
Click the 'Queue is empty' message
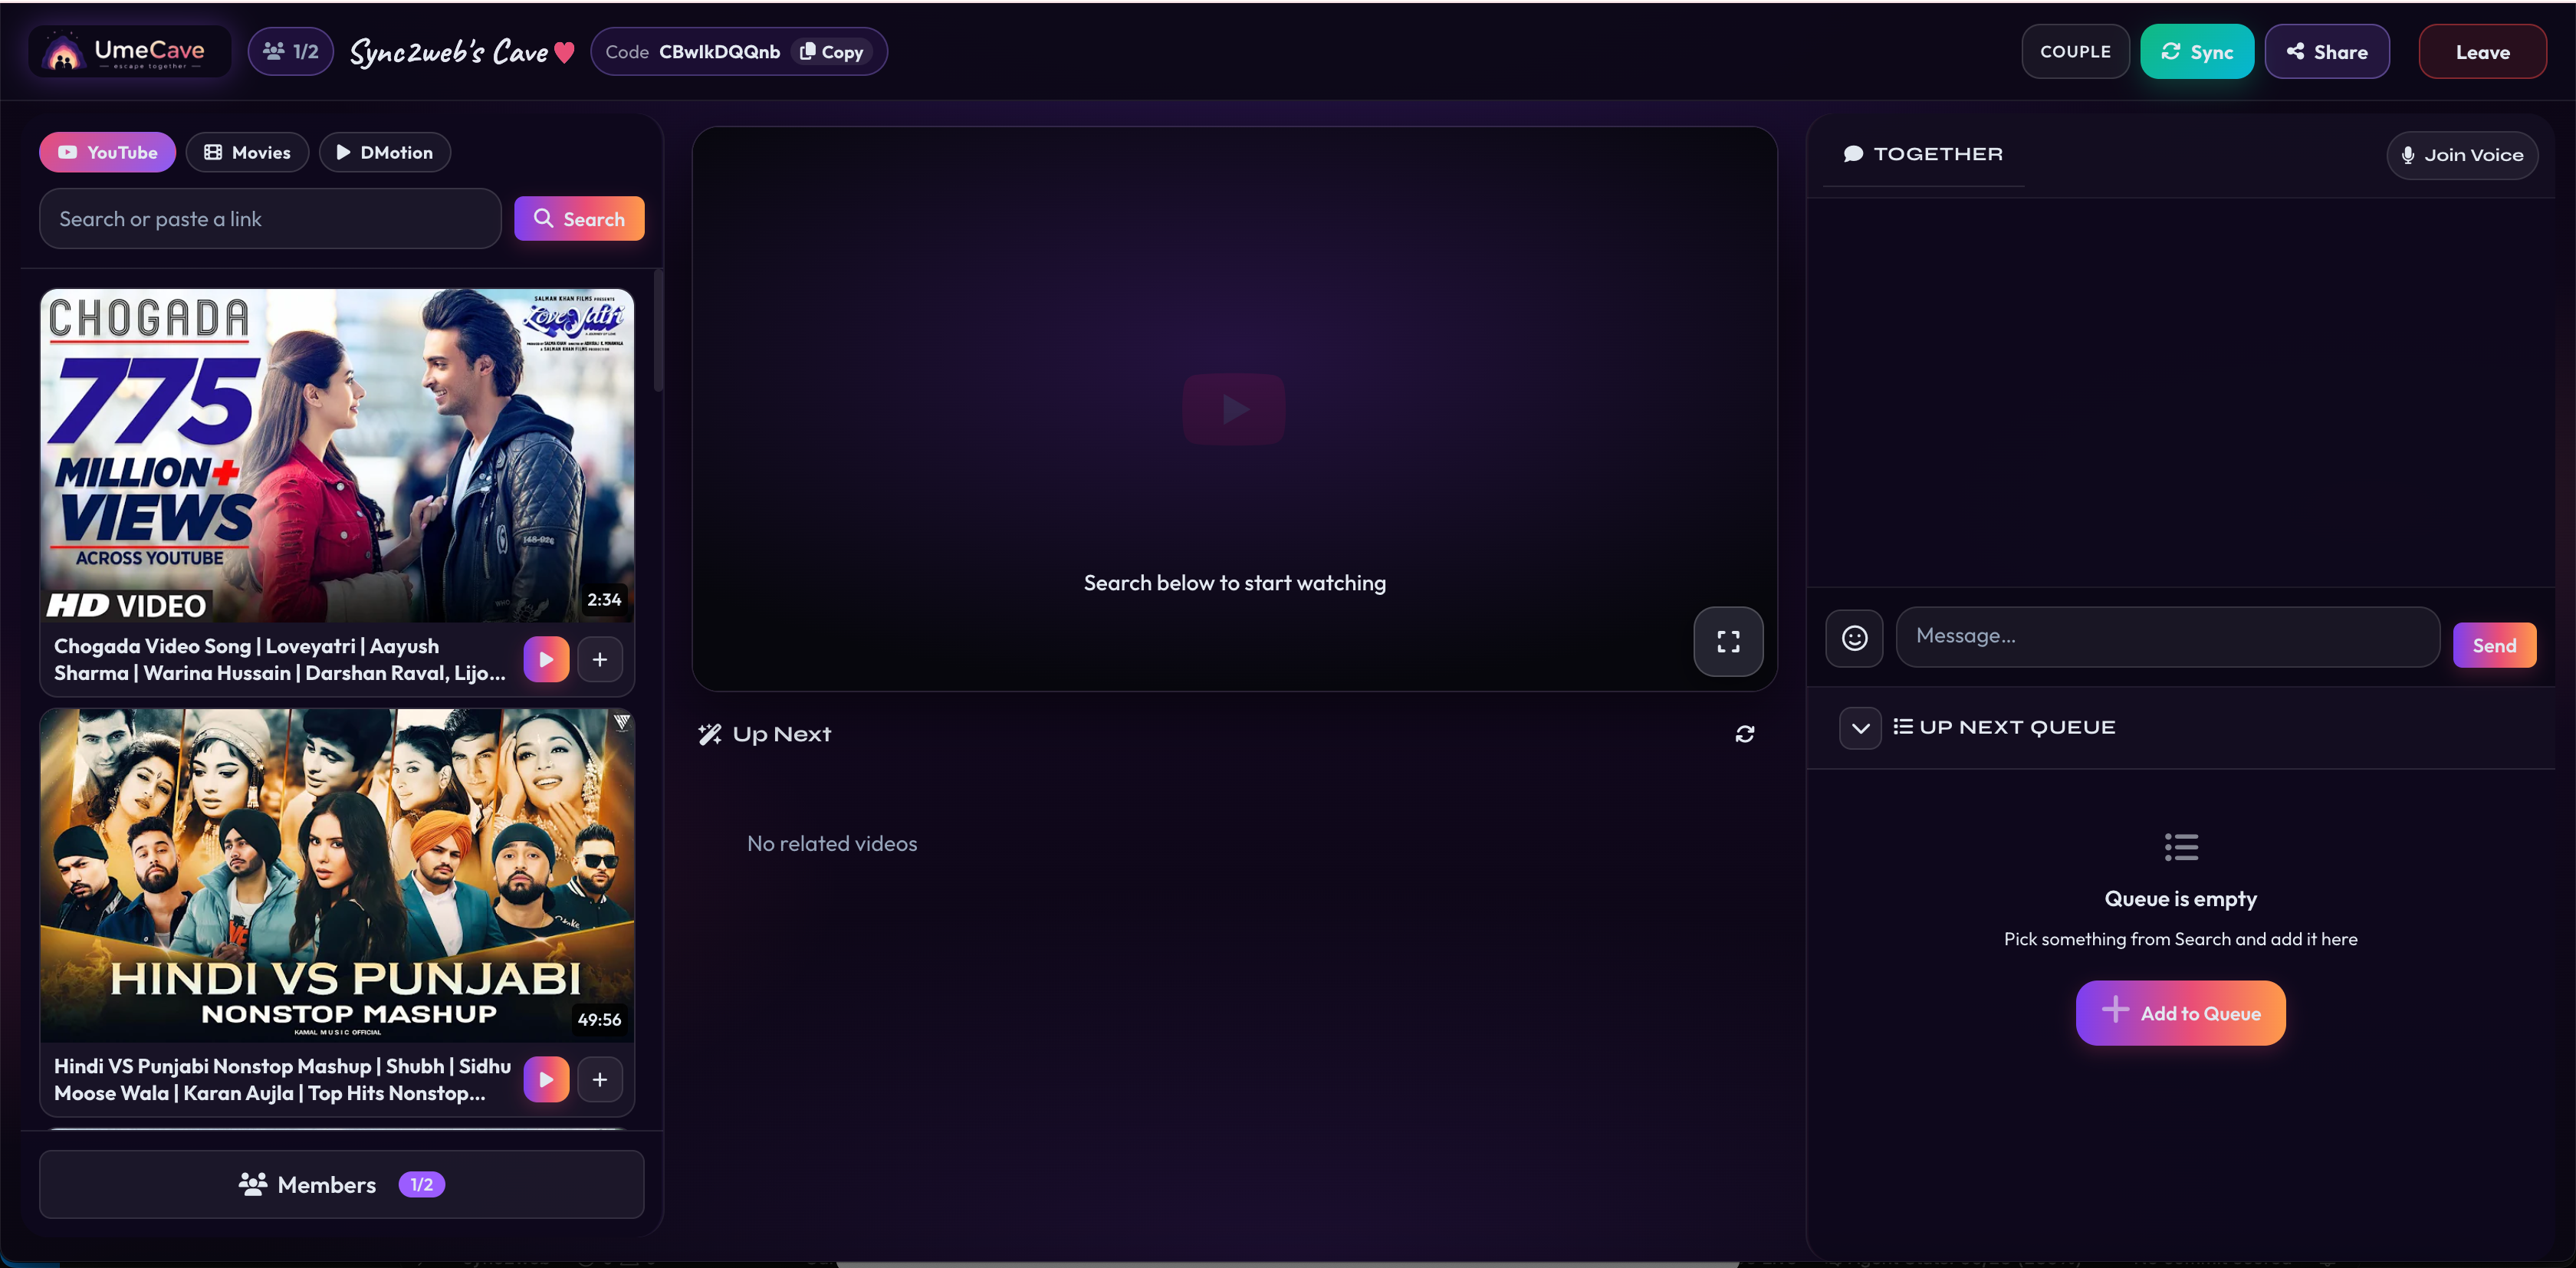2180,899
